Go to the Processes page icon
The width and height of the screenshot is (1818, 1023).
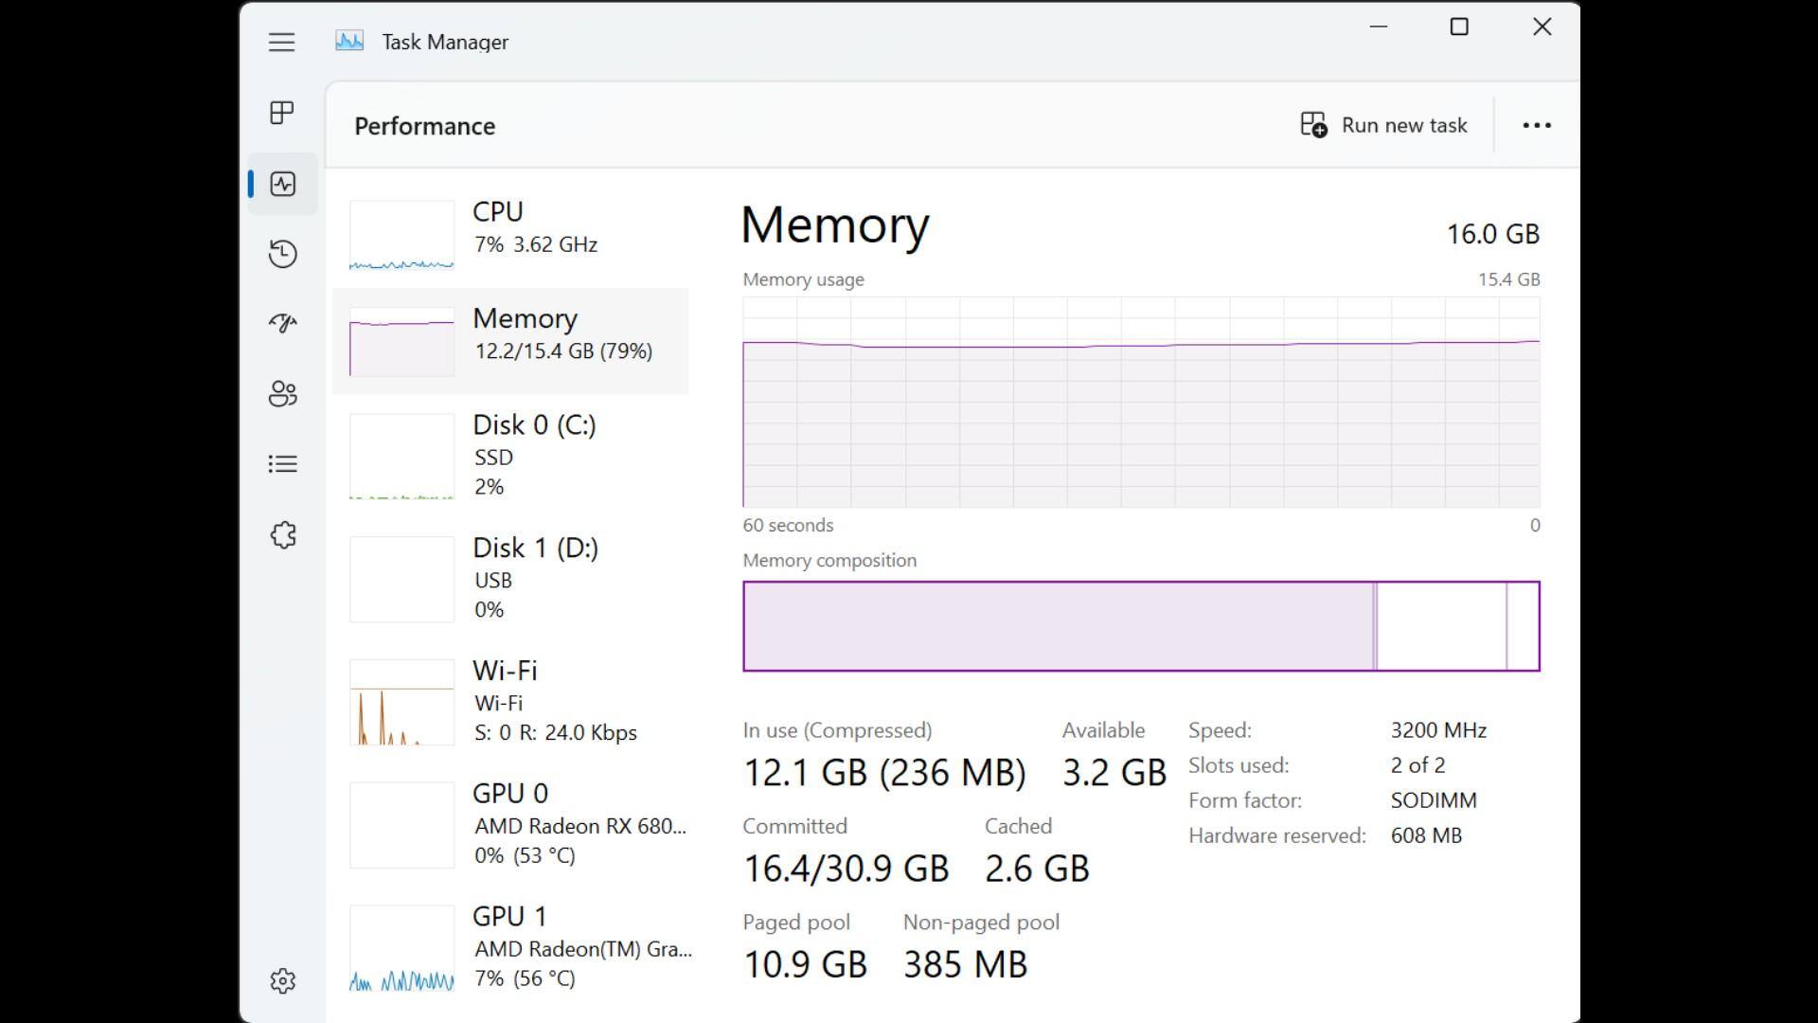click(282, 113)
